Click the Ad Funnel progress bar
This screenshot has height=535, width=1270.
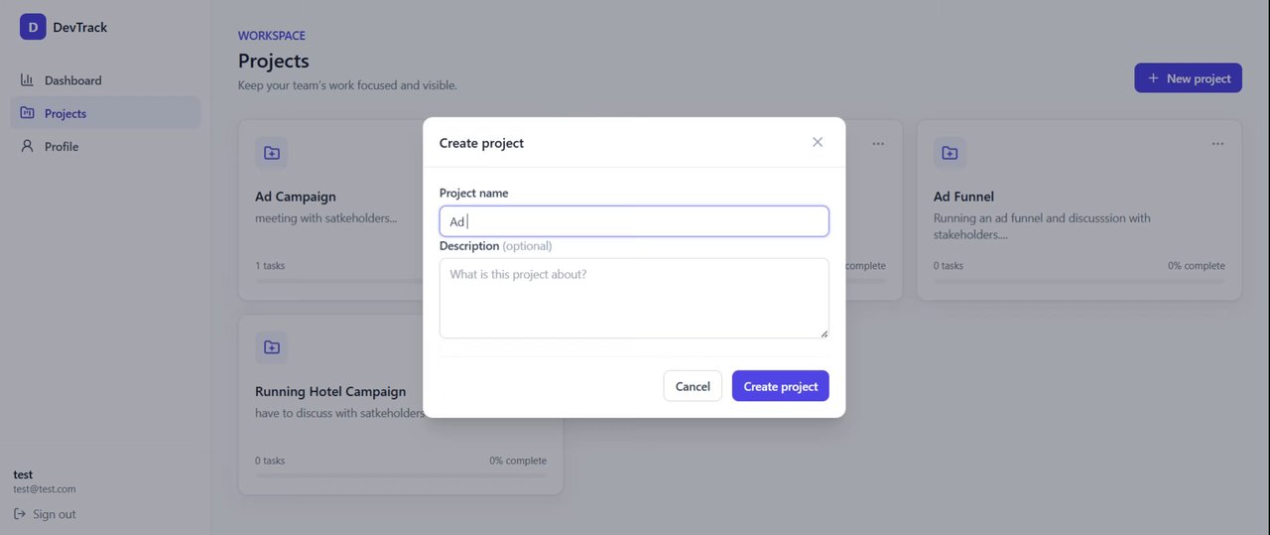1079,280
